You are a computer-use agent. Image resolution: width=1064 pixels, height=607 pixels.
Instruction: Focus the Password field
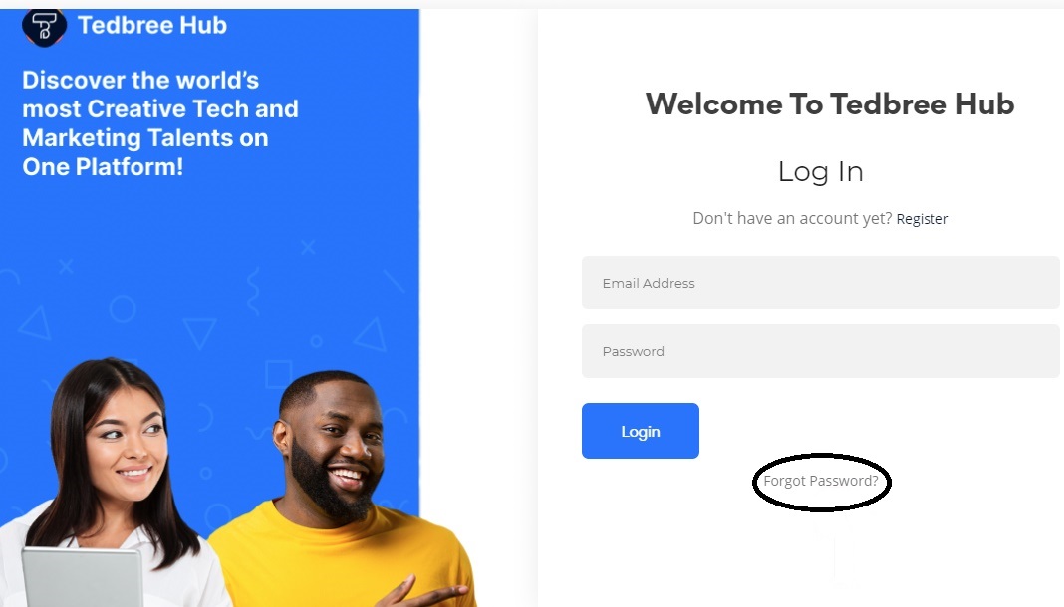820,351
